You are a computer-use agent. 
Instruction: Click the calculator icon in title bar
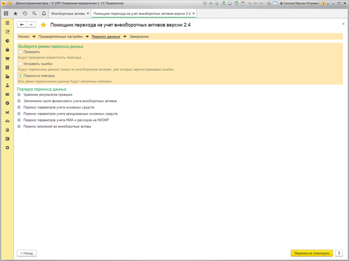pos(236,3)
